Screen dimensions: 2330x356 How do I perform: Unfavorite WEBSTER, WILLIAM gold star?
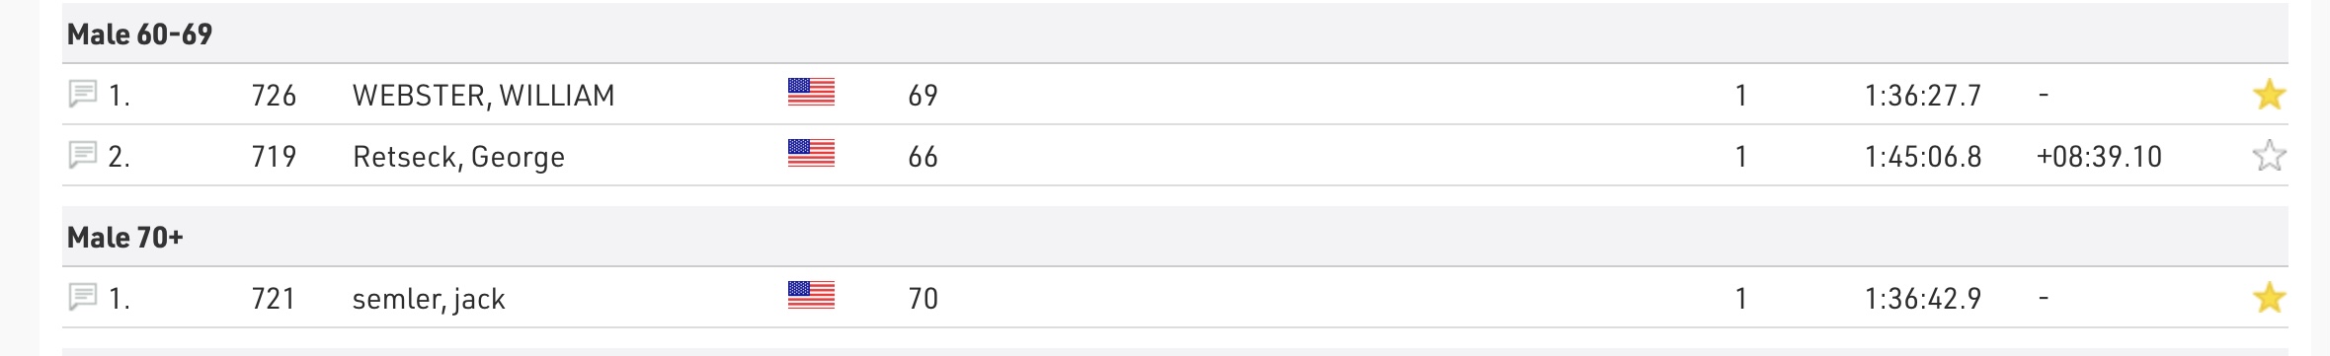(2269, 95)
